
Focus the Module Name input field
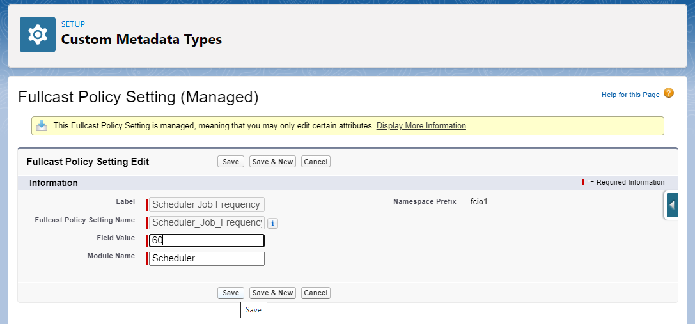click(x=207, y=258)
